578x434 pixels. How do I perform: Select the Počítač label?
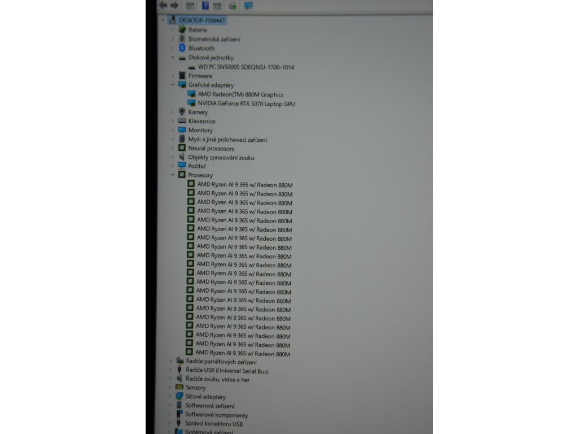pyautogui.click(x=197, y=166)
